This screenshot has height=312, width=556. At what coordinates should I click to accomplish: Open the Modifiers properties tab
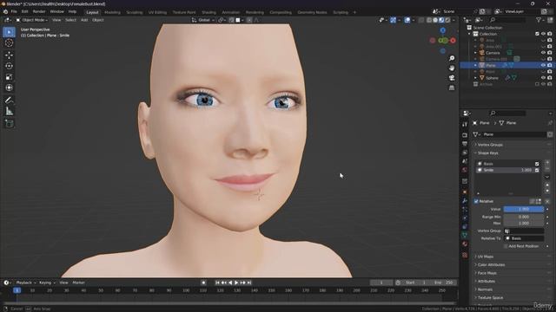(x=465, y=201)
